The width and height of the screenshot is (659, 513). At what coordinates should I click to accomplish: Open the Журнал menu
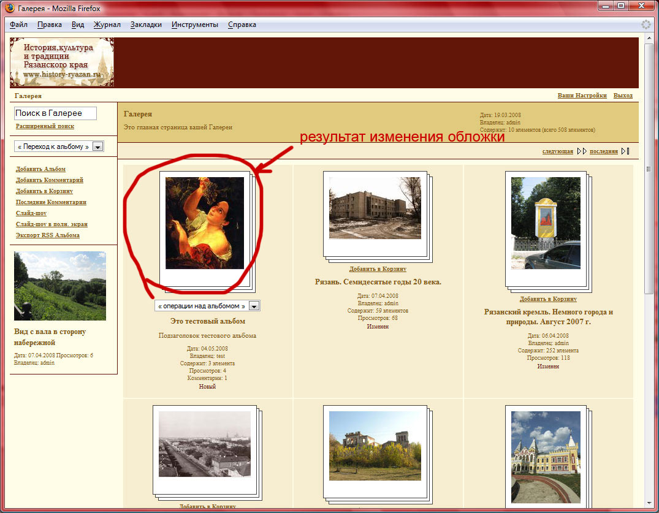coord(107,25)
